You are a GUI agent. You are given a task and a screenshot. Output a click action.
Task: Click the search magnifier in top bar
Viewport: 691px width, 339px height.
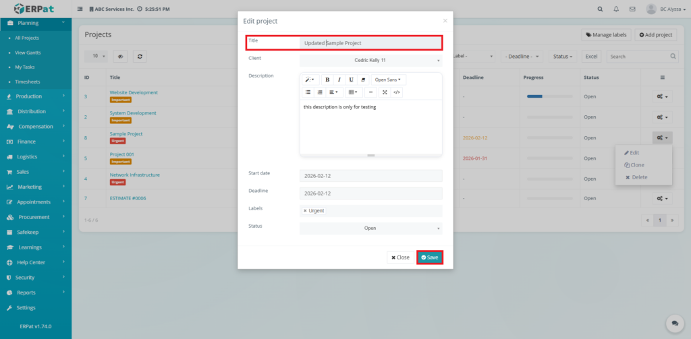tap(600, 9)
